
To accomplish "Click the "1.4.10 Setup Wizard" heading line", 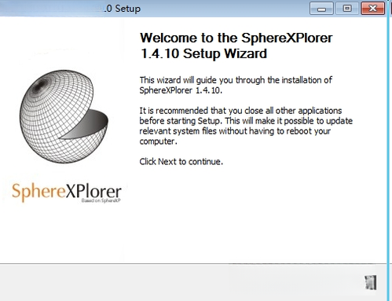I will click(203, 53).
